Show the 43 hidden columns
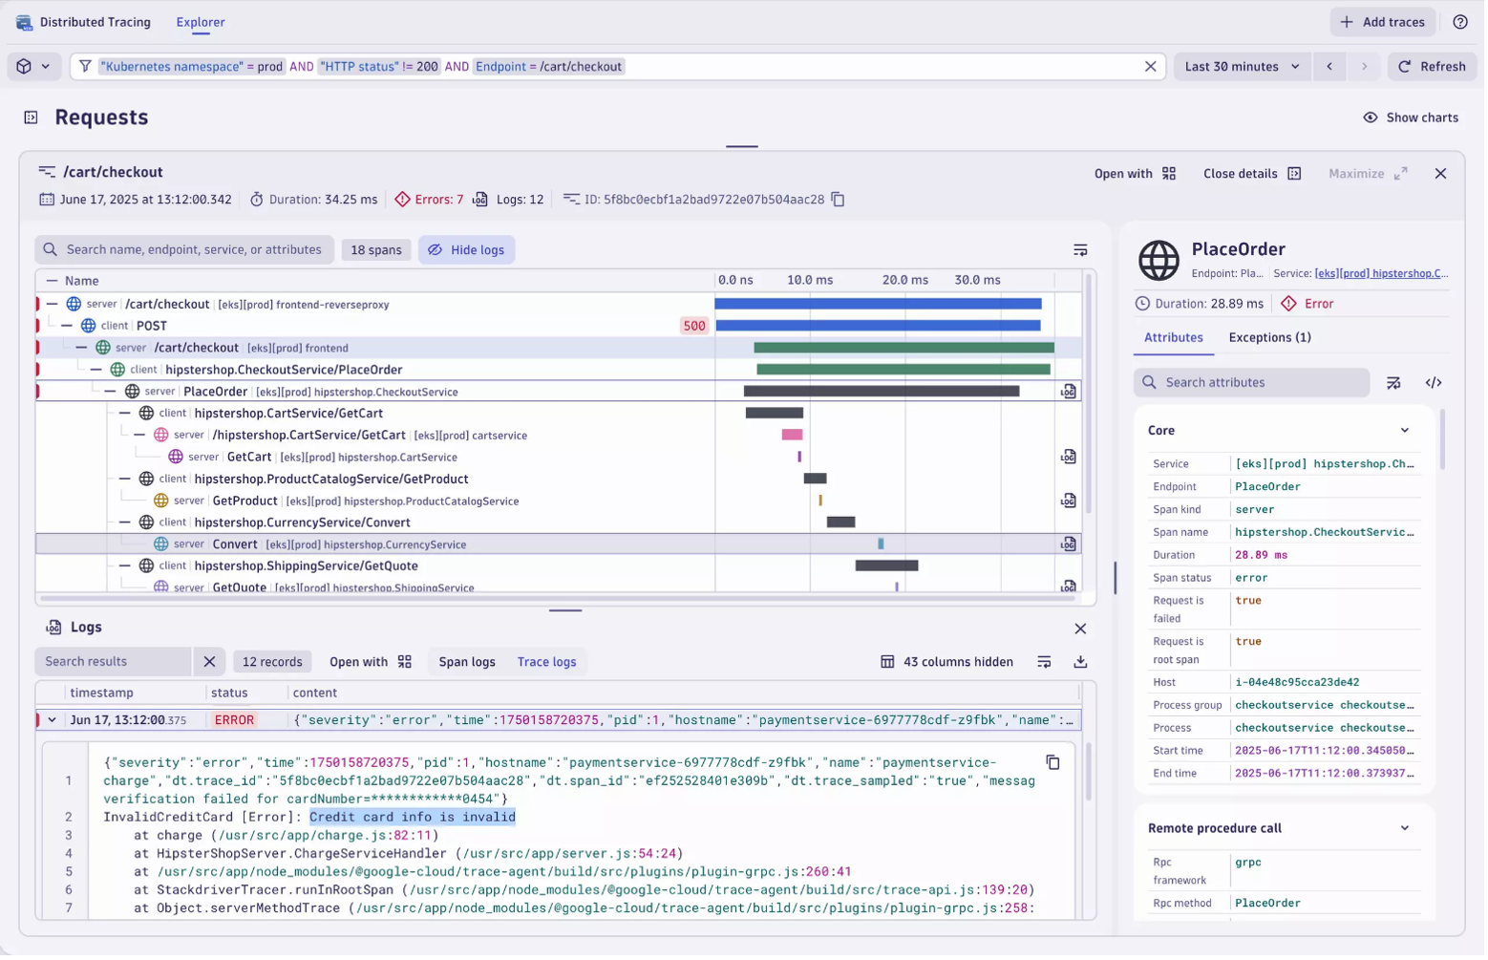 pos(948,663)
